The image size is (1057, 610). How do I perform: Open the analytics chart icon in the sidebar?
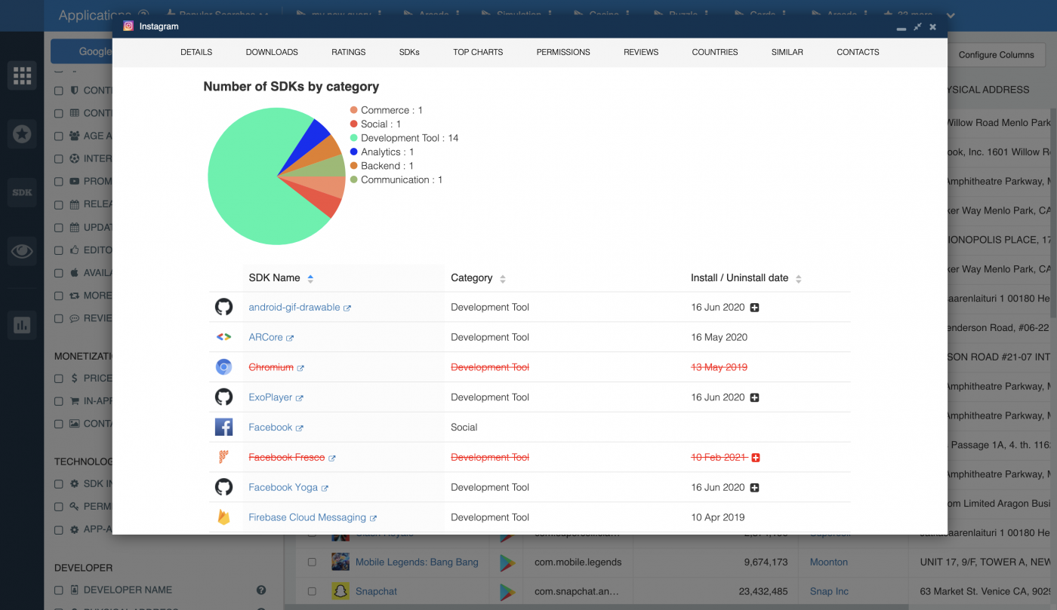[x=21, y=325]
